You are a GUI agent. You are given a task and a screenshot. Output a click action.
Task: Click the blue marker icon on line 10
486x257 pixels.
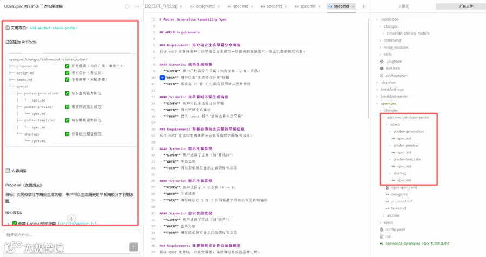click(x=162, y=78)
